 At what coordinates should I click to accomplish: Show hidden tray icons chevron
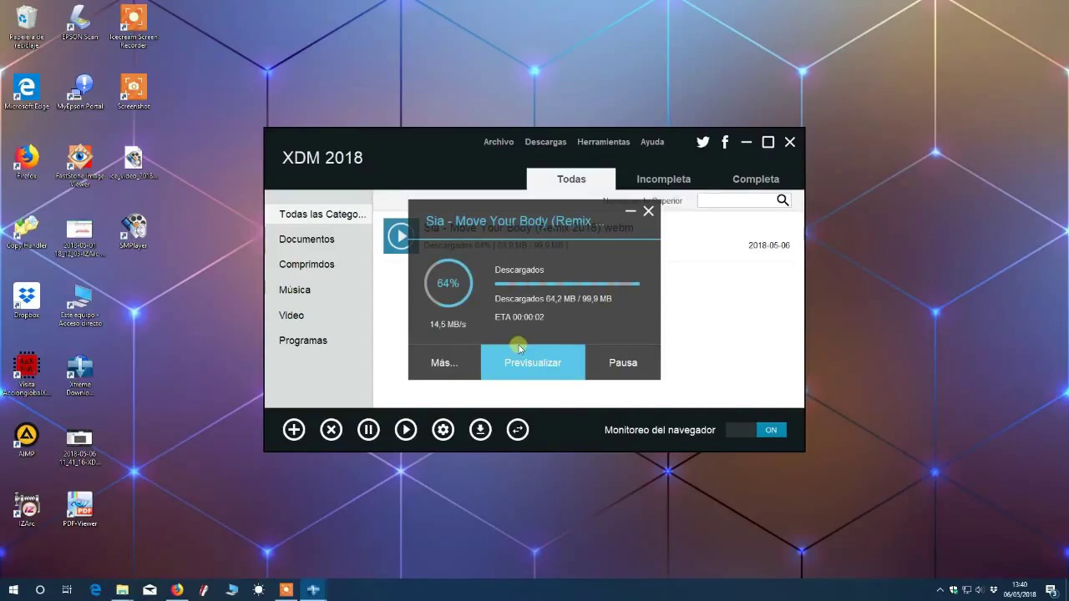click(x=940, y=590)
